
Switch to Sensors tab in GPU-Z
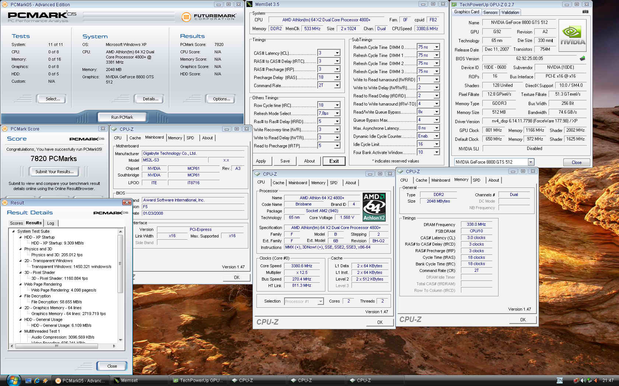click(x=490, y=12)
